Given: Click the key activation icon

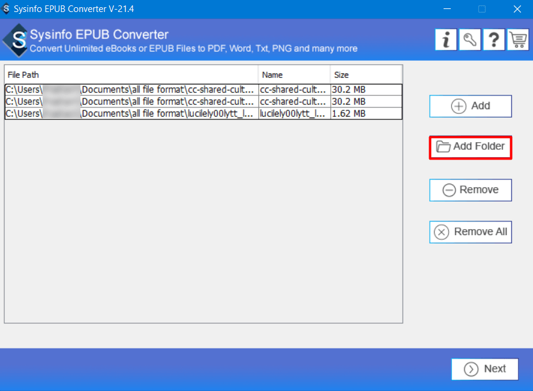Looking at the screenshot, I should [x=470, y=40].
